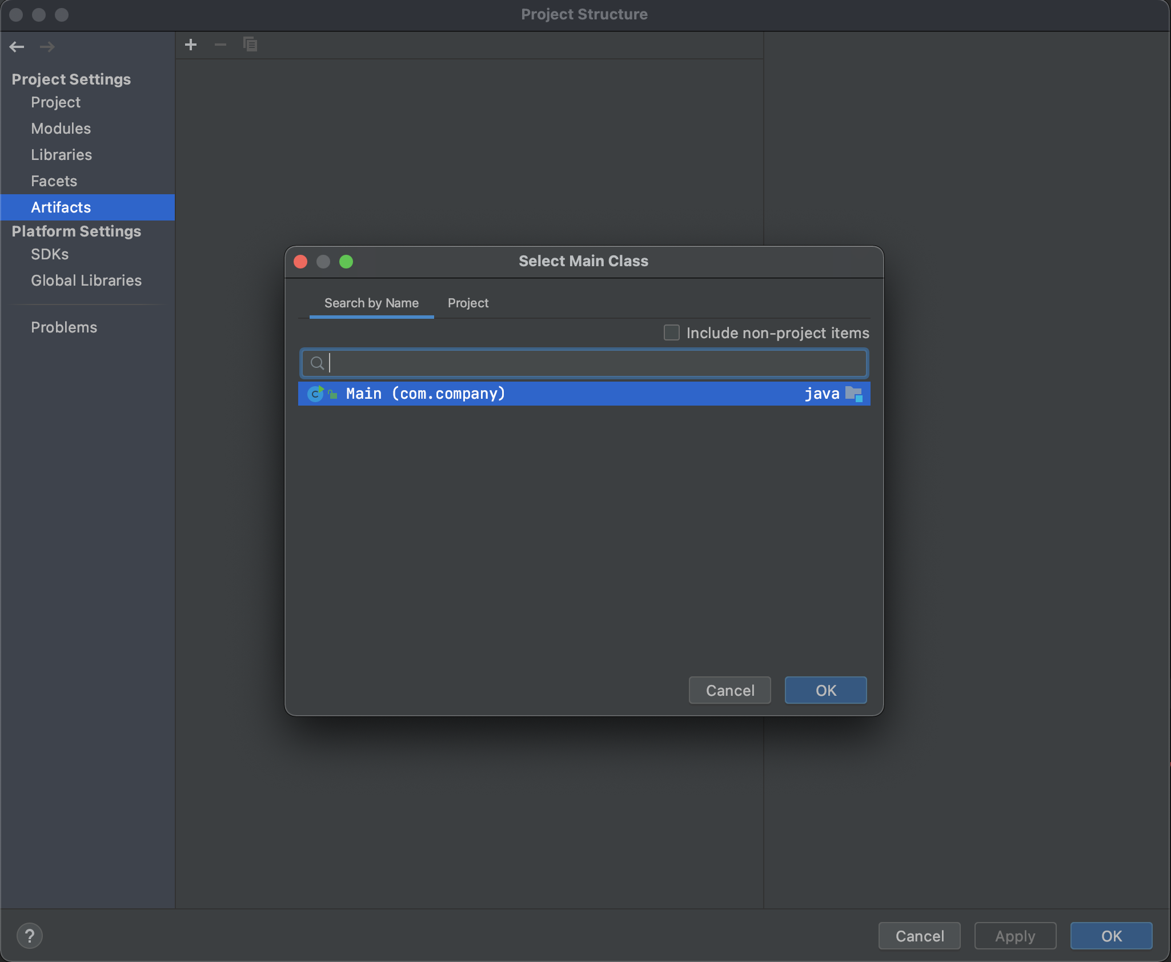Click the search magnifier icon
Screen dimensions: 1171x962
[x=317, y=363]
